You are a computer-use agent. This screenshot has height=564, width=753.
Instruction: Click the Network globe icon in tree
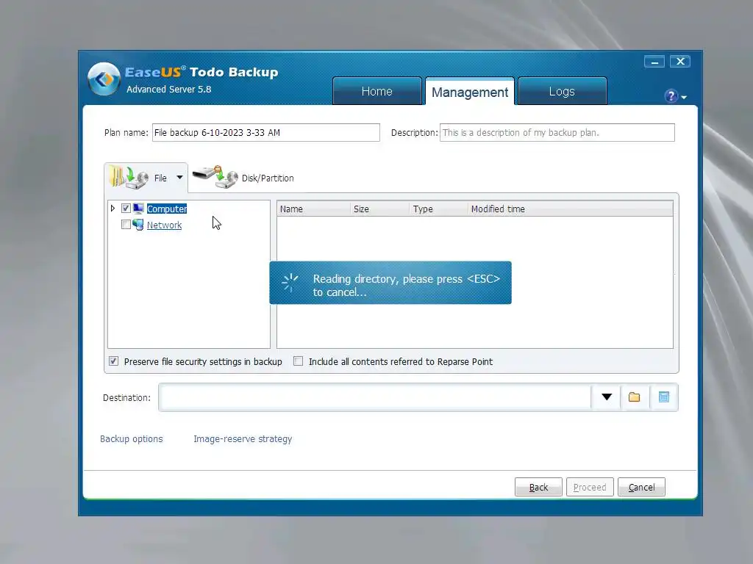click(x=138, y=225)
